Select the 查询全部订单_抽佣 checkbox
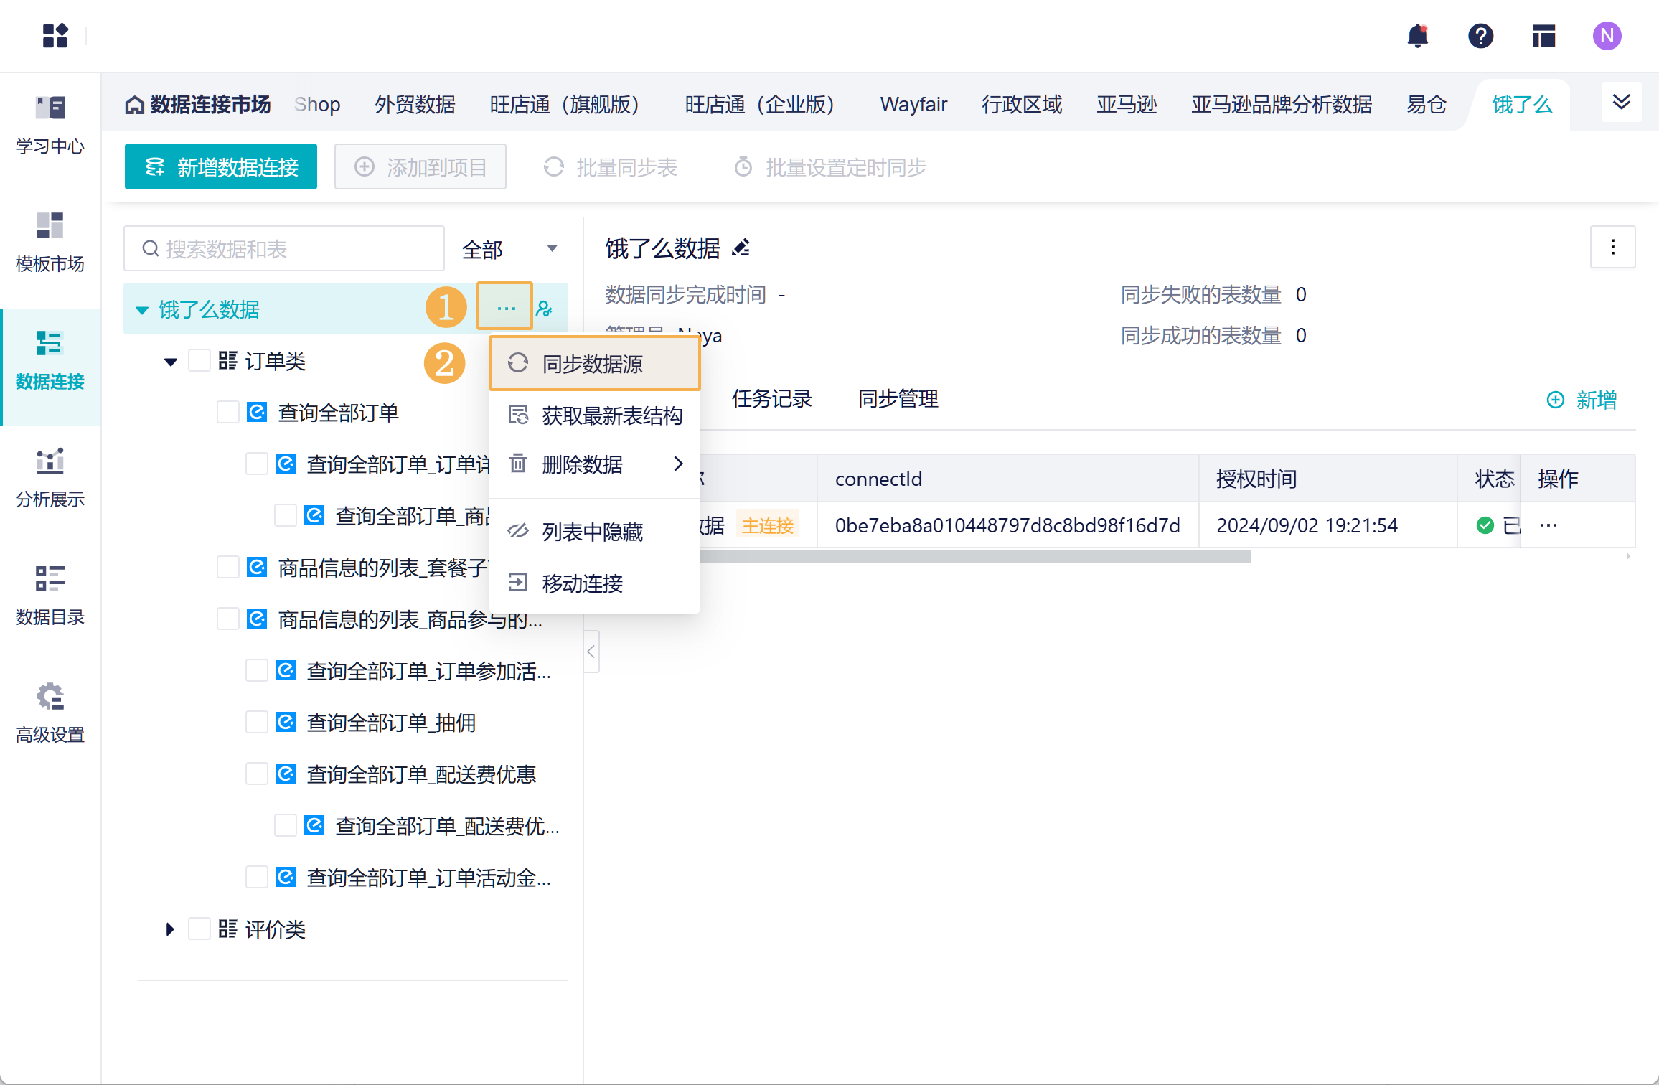The image size is (1659, 1085). point(257,723)
